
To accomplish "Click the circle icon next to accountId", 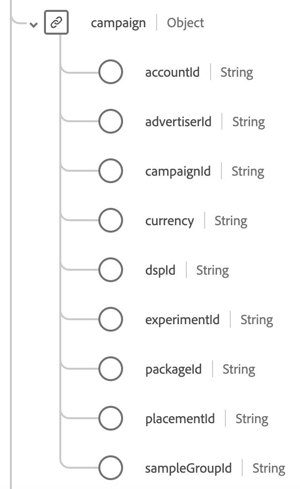I will click(110, 72).
